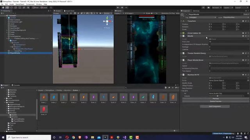This screenshot has height=140, width=250.
Task: Open the Component menu
Action: 30,4
